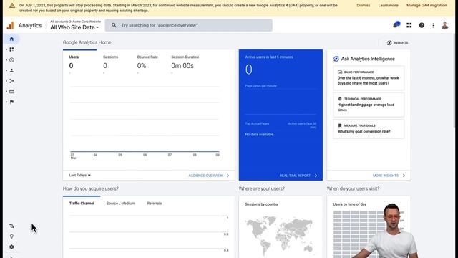Open notifications bell icon

point(396,25)
